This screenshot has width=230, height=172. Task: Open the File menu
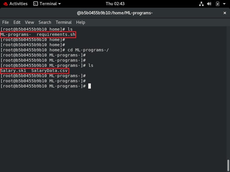click(x=5, y=22)
